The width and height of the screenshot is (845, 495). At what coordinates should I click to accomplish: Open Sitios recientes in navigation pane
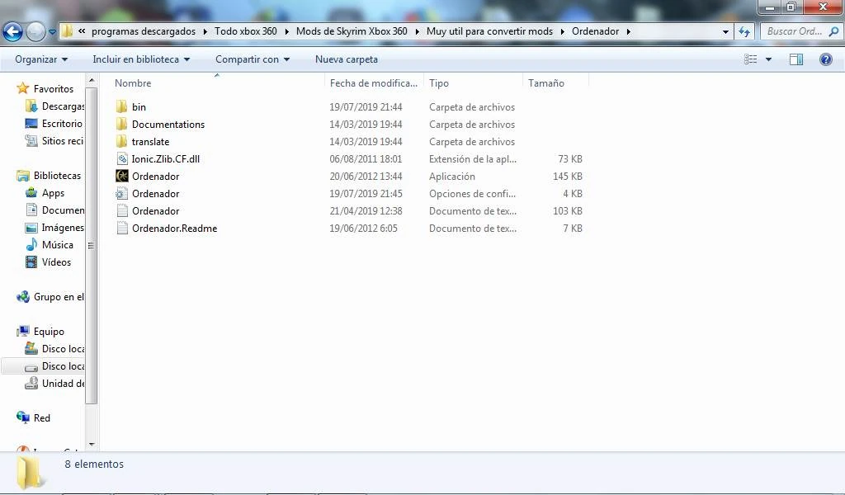[54, 140]
